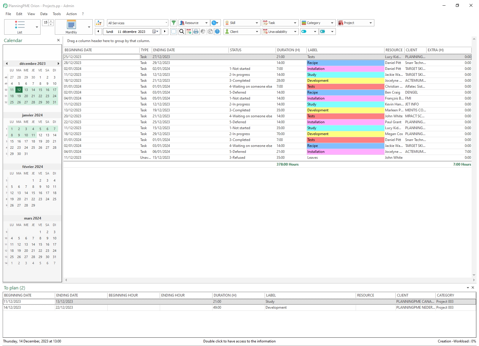Select highlighted day 12 in décembre 2023
This screenshot has height=346, width=479.
click(x=19, y=90)
